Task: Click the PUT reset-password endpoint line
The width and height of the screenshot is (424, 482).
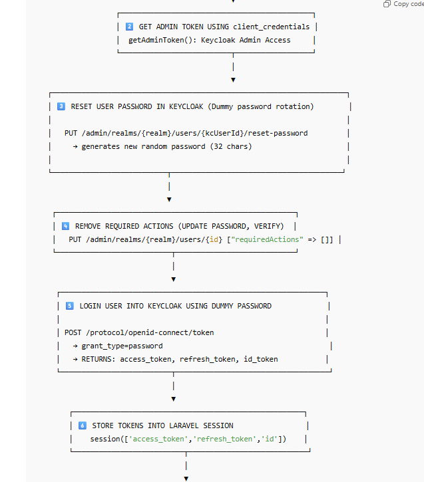Action: (186, 133)
